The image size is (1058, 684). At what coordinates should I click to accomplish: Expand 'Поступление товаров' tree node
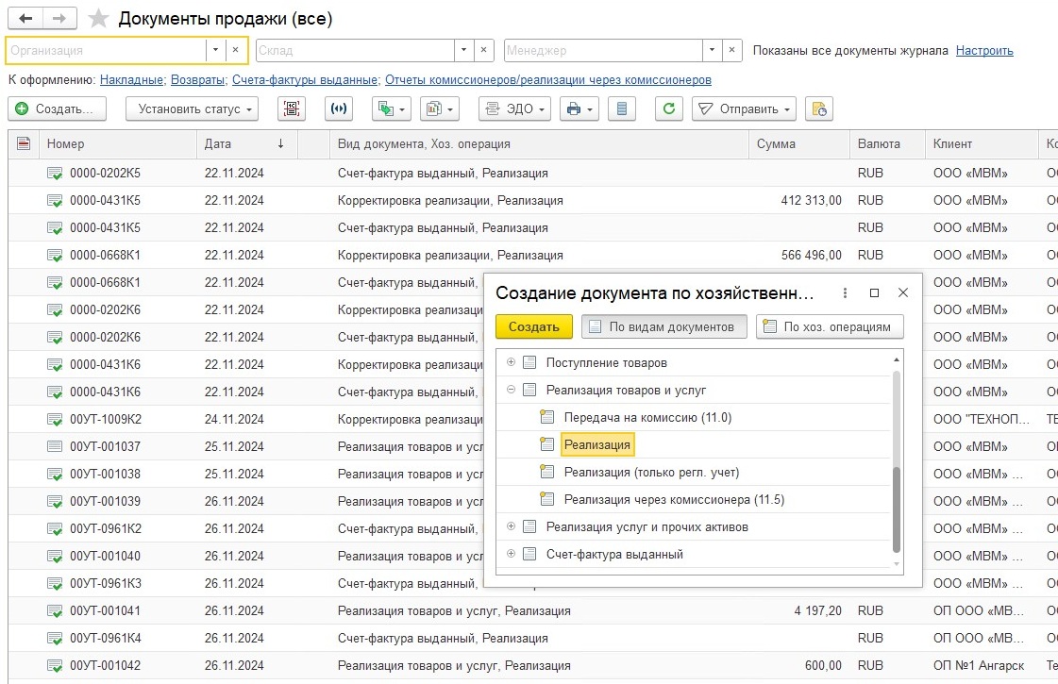pos(511,362)
